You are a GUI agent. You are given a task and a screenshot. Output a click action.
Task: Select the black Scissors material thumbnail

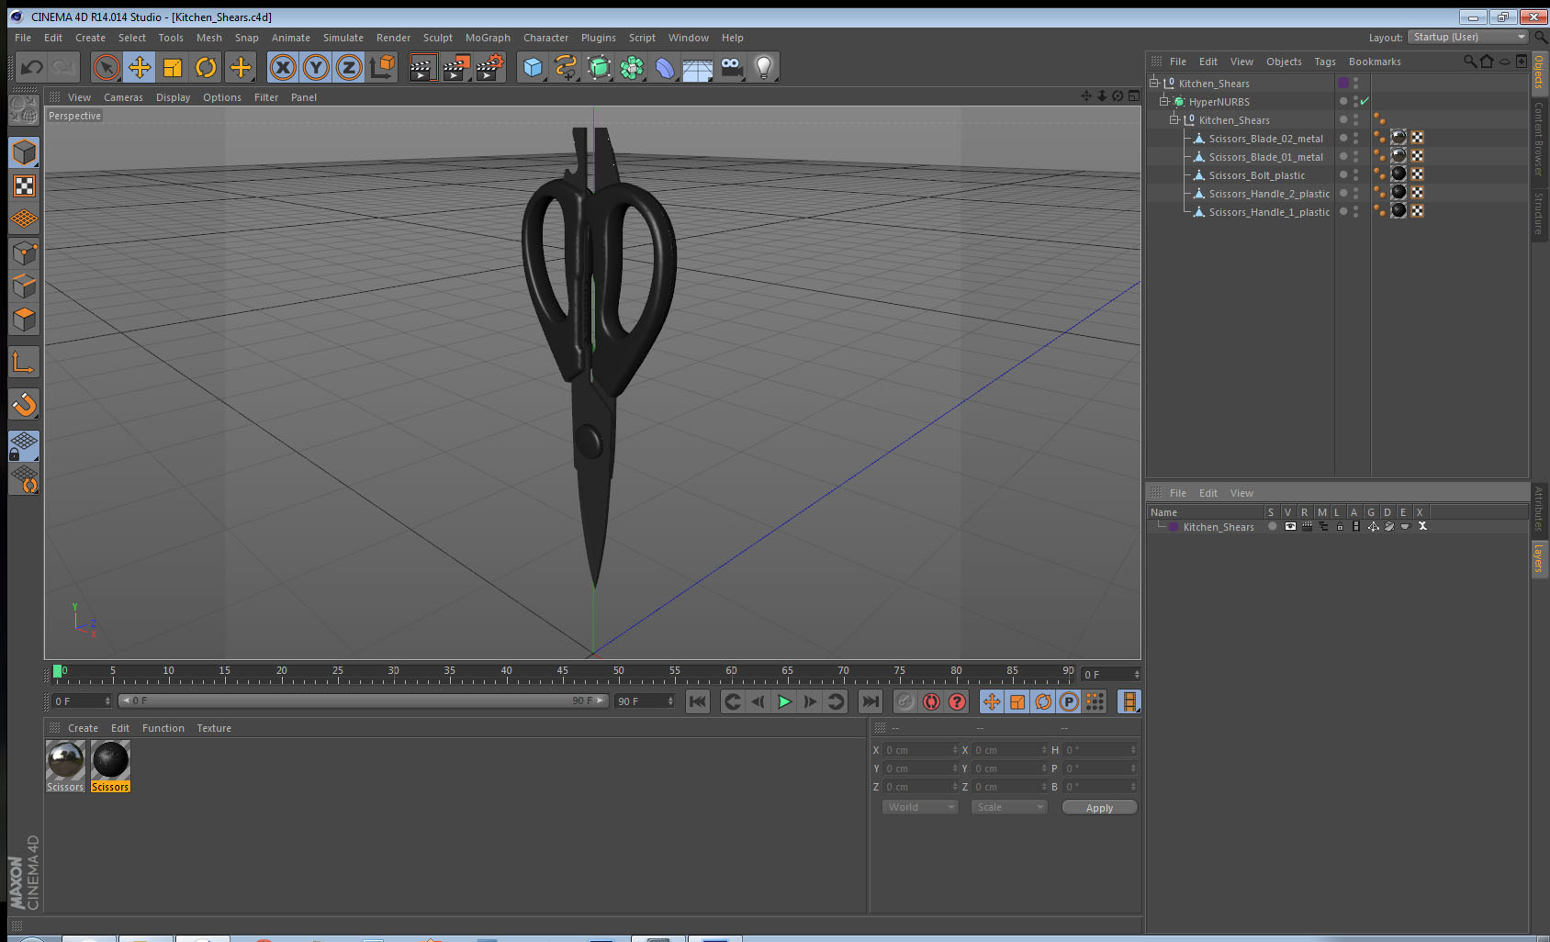(110, 761)
